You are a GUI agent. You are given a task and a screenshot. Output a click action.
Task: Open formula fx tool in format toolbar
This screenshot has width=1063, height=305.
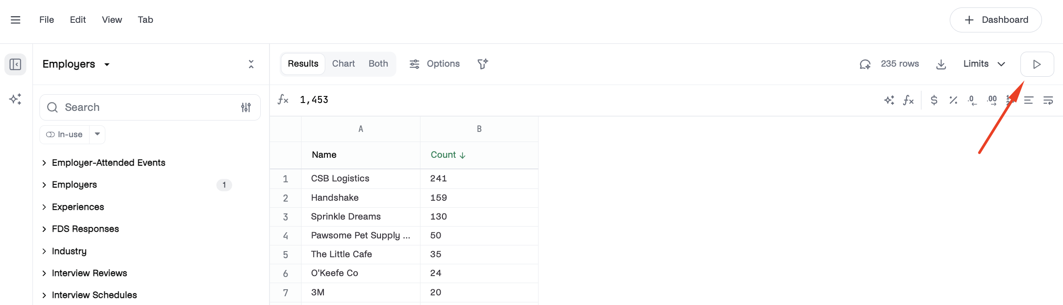pos(909,100)
